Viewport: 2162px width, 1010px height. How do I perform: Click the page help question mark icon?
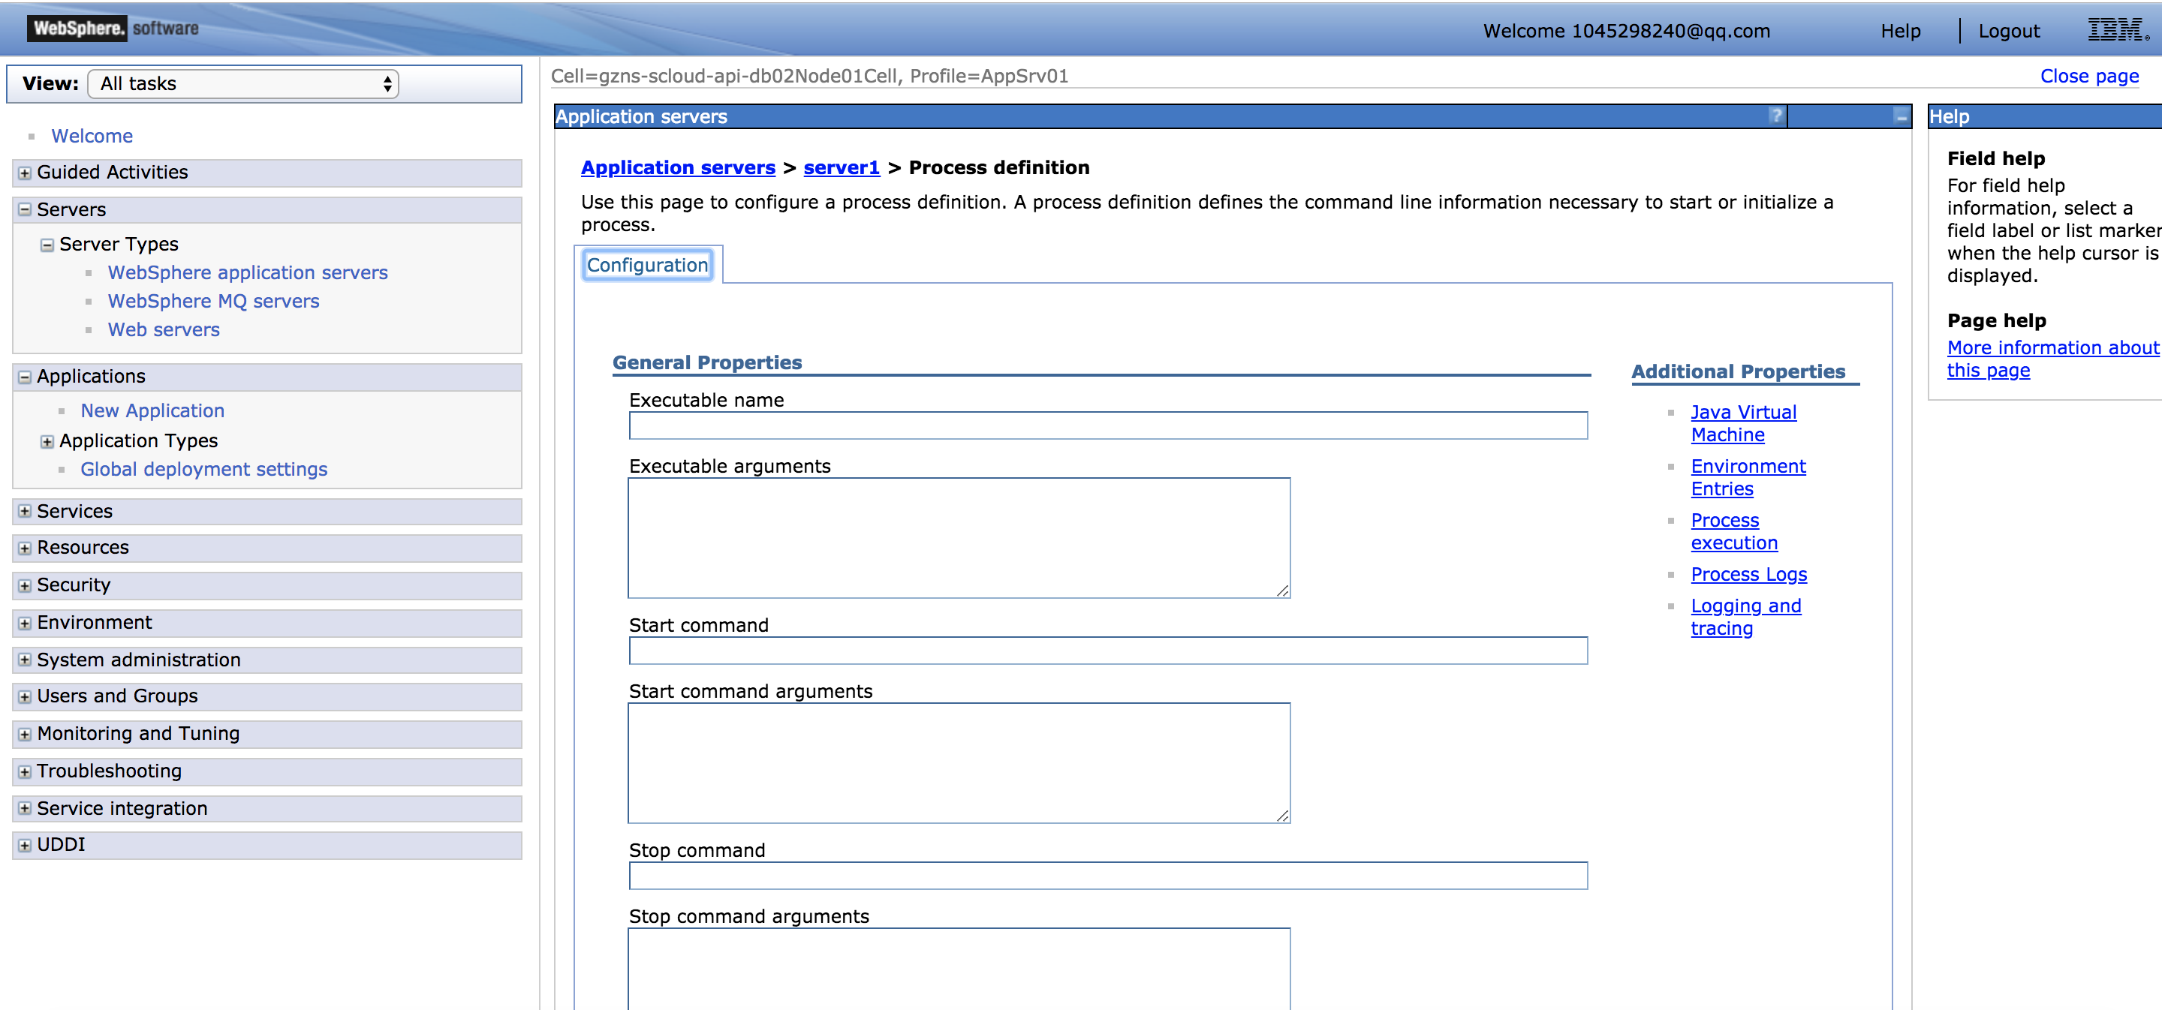(x=1777, y=116)
